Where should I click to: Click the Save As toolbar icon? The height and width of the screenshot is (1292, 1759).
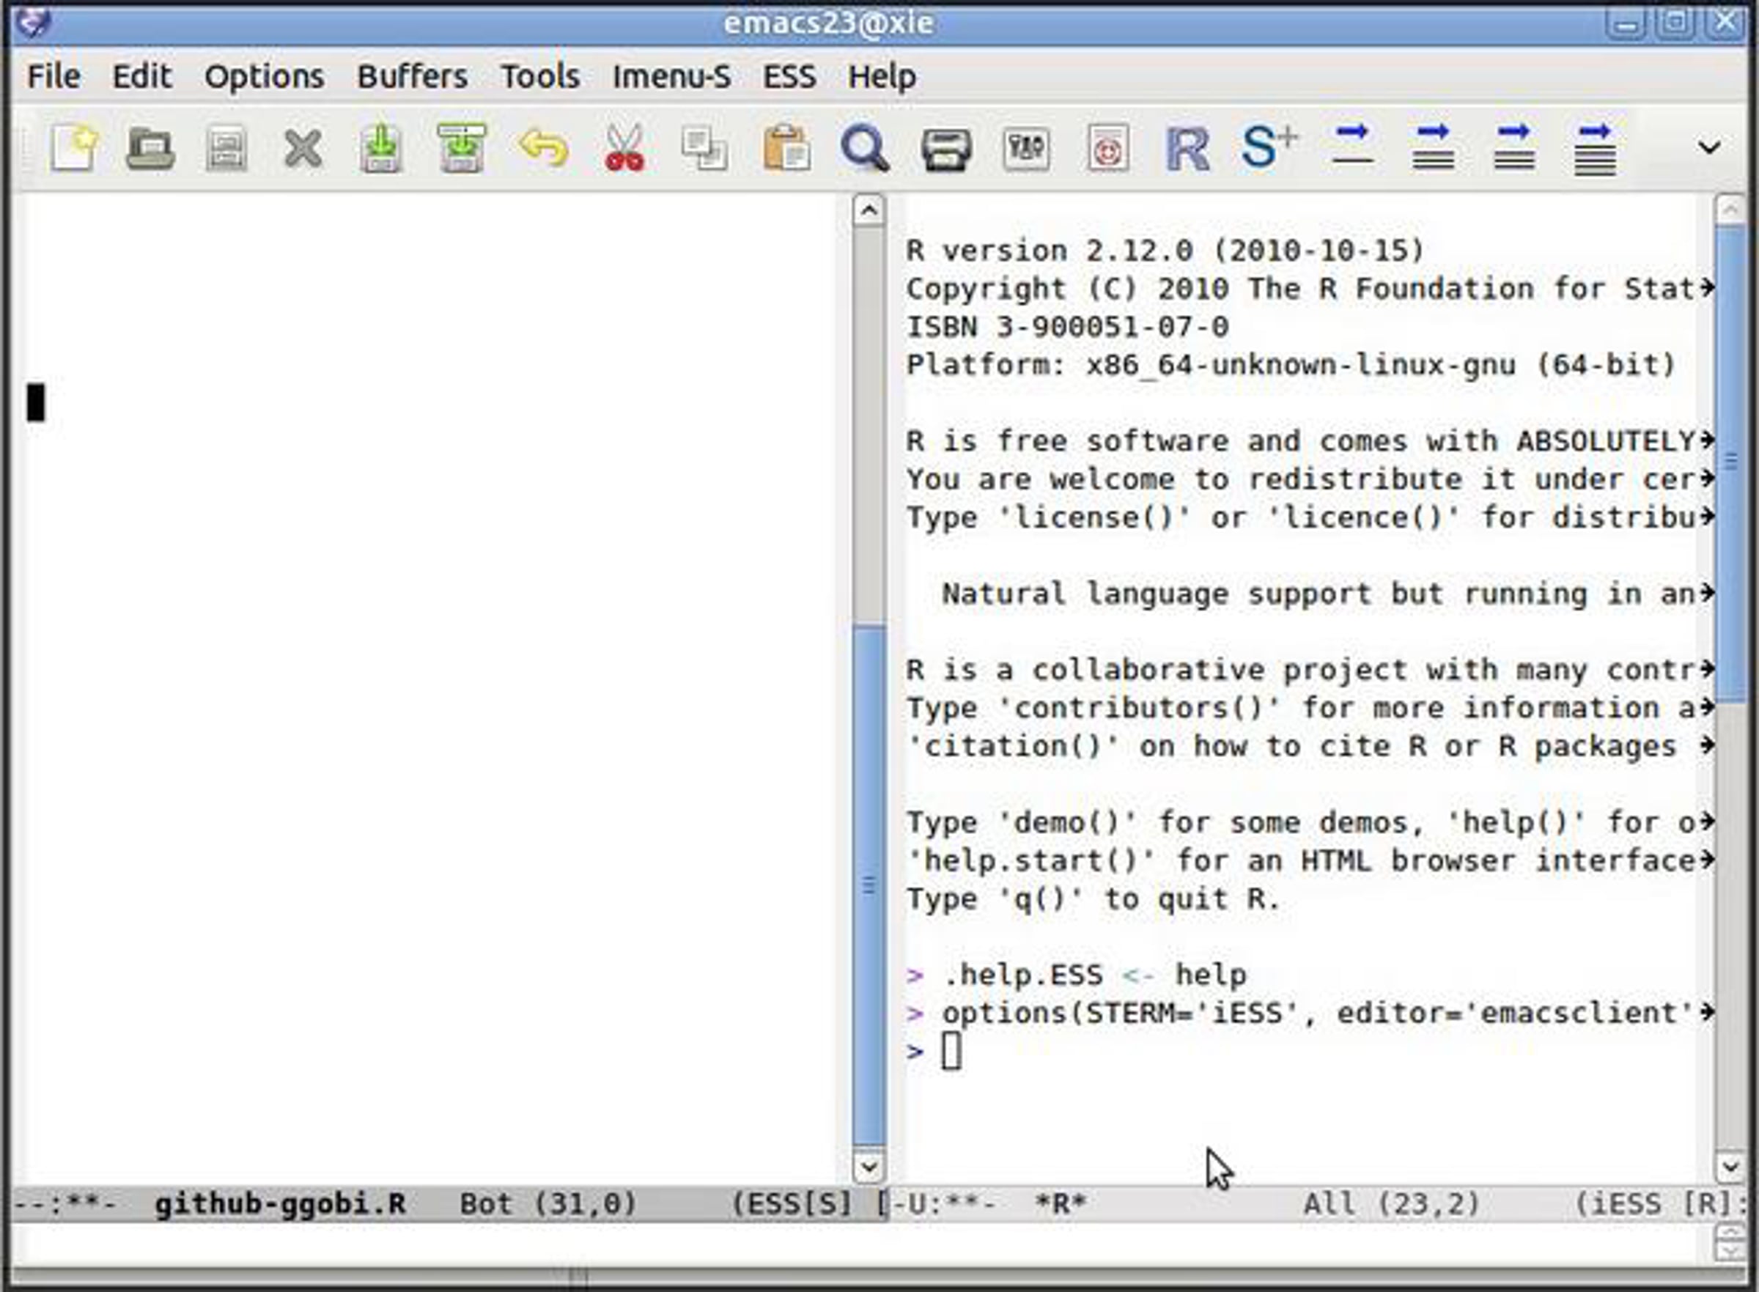462,147
